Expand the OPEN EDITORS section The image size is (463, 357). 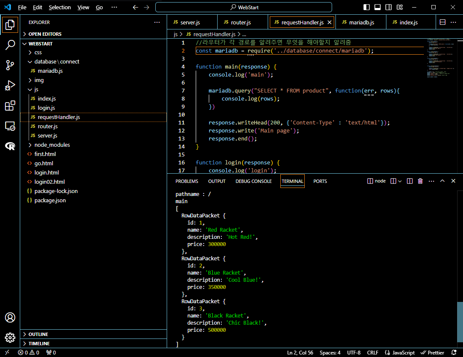click(x=93, y=34)
